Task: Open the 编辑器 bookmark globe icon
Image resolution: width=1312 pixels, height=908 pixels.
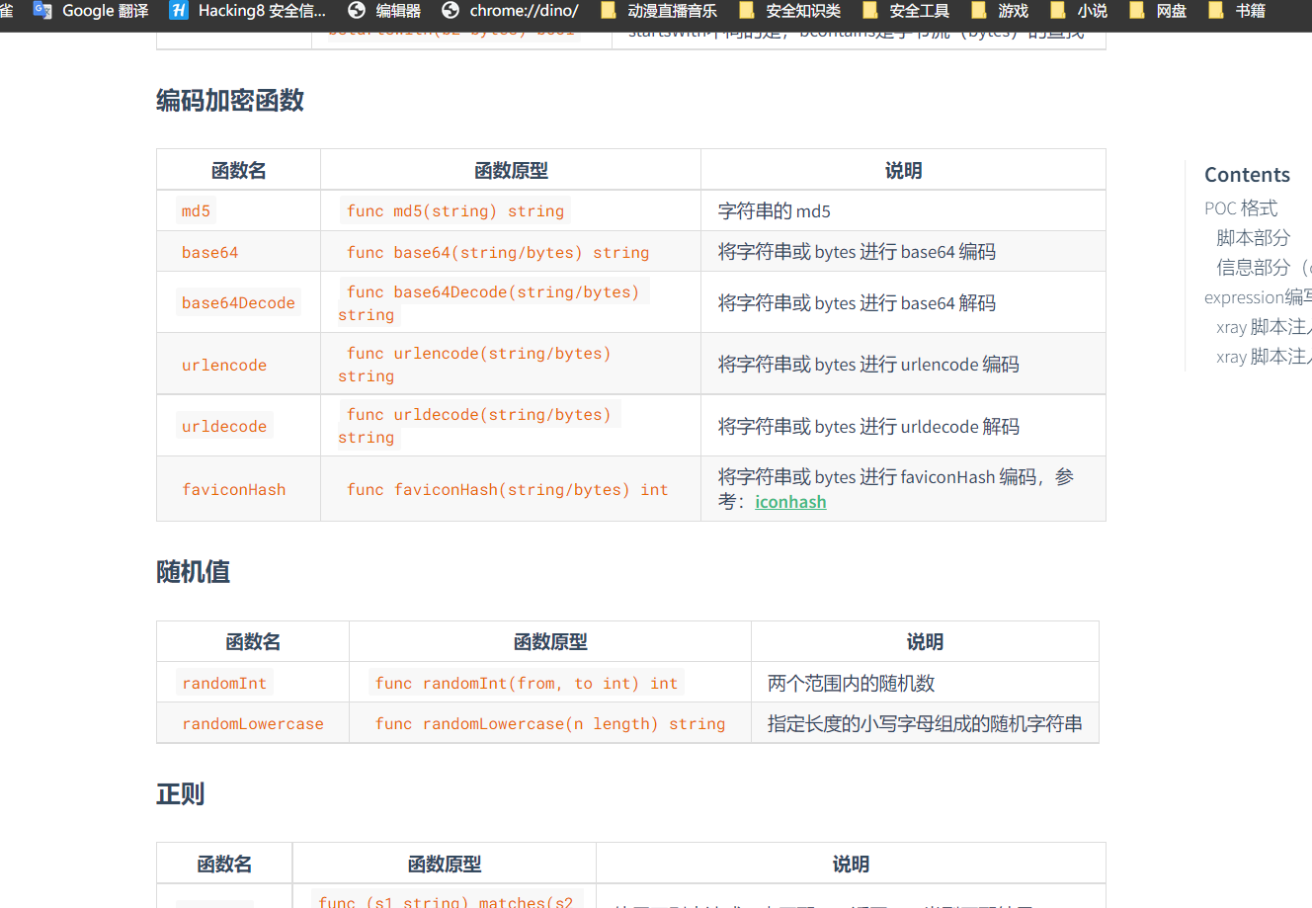Action: tap(357, 11)
